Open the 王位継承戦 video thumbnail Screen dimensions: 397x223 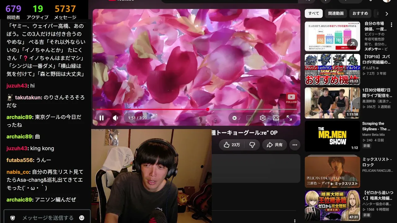point(332,205)
